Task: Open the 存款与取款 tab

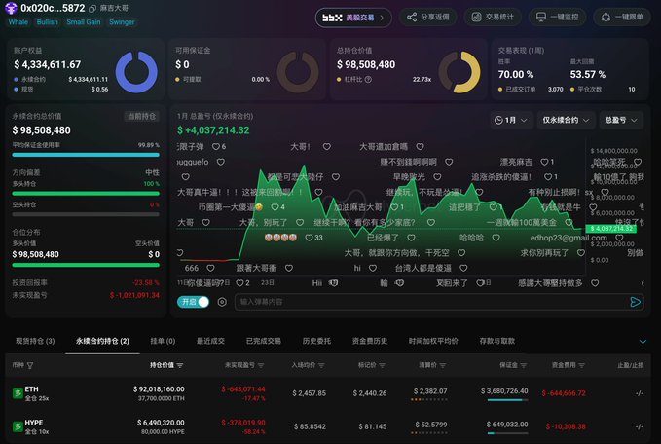Action: click(x=497, y=341)
